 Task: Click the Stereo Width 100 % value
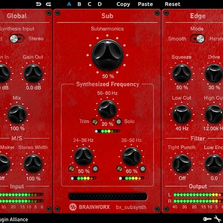[x=33, y=178]
